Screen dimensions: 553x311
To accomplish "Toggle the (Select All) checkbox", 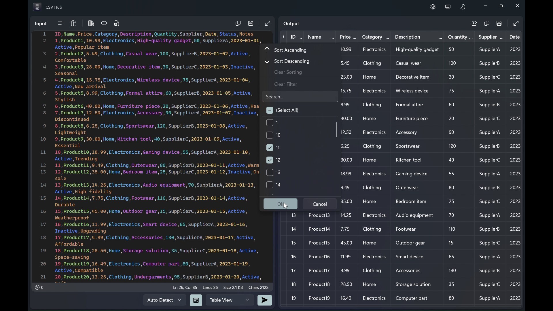I will (270, 111).
